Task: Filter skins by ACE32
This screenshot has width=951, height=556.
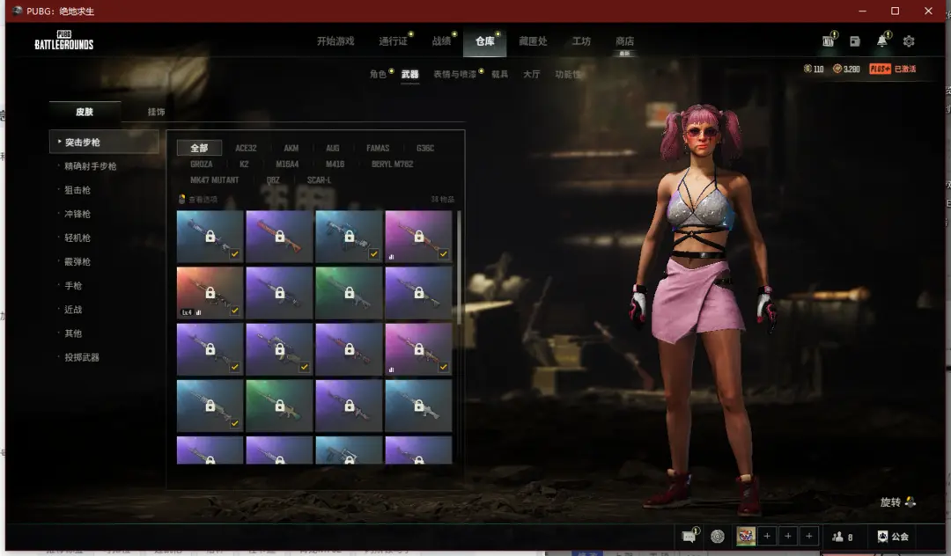Action: 246,148
